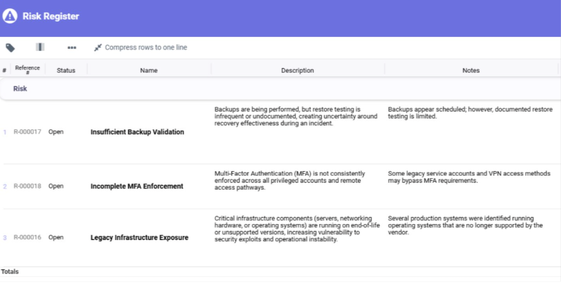
Task: Click the Notes column header
Action: (x=471, y=71)
